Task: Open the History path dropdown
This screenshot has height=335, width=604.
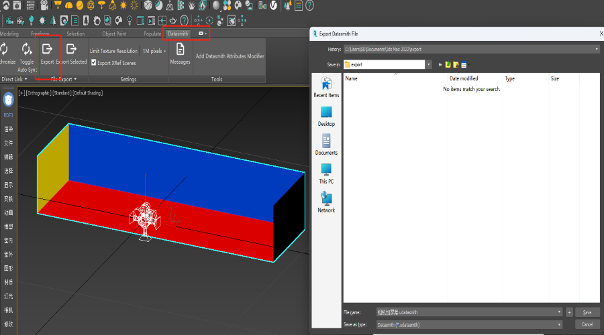Action: [597, 49]
